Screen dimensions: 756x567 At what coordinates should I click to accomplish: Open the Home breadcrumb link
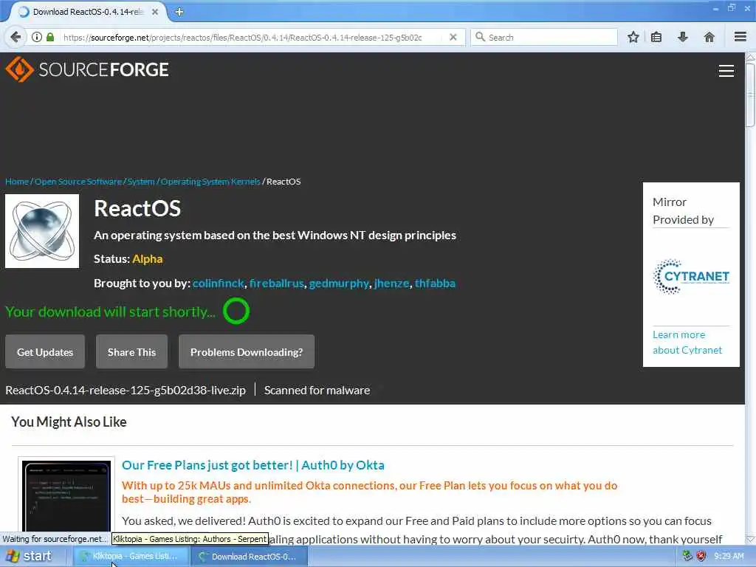click(x=17, y=182)
